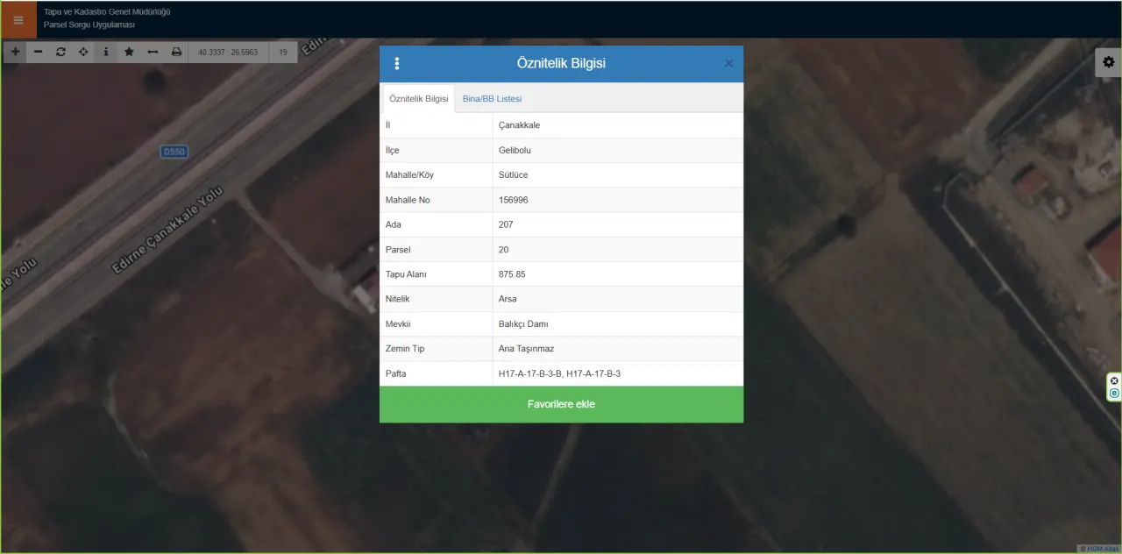This screenshot has width=1122, height=554.
Task: Open the hamburger menu in header
Action: 18,19
